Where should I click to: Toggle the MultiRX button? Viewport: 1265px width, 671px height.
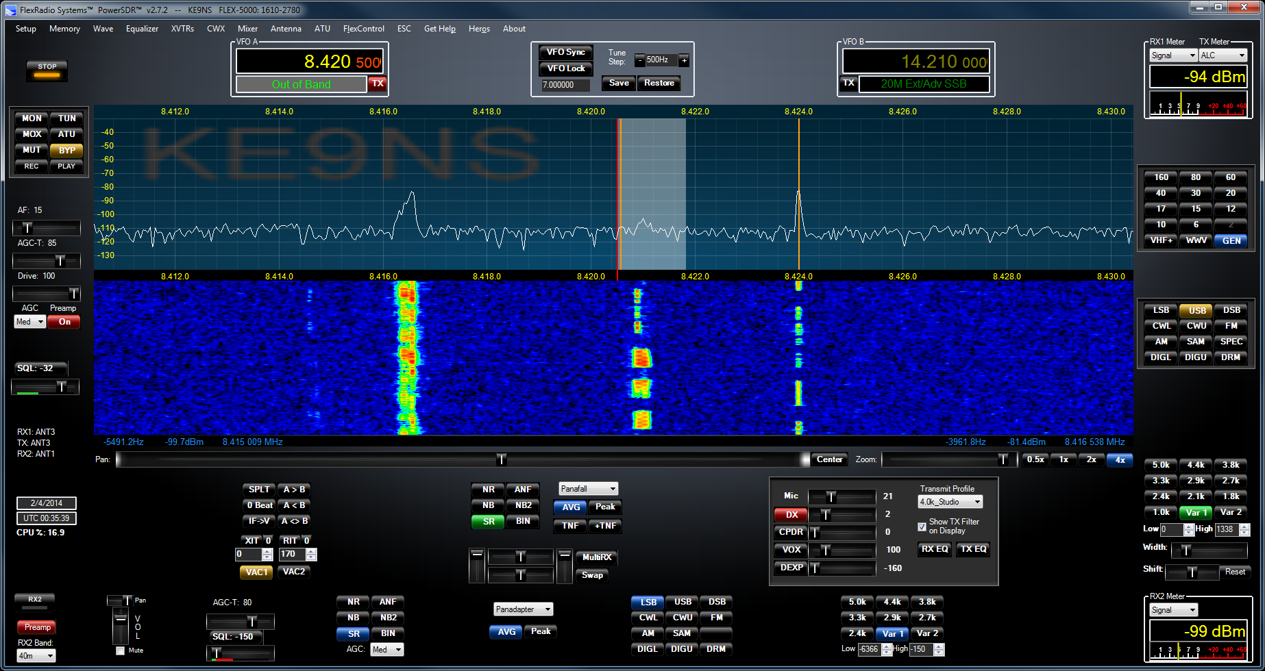tap(596, 557)
